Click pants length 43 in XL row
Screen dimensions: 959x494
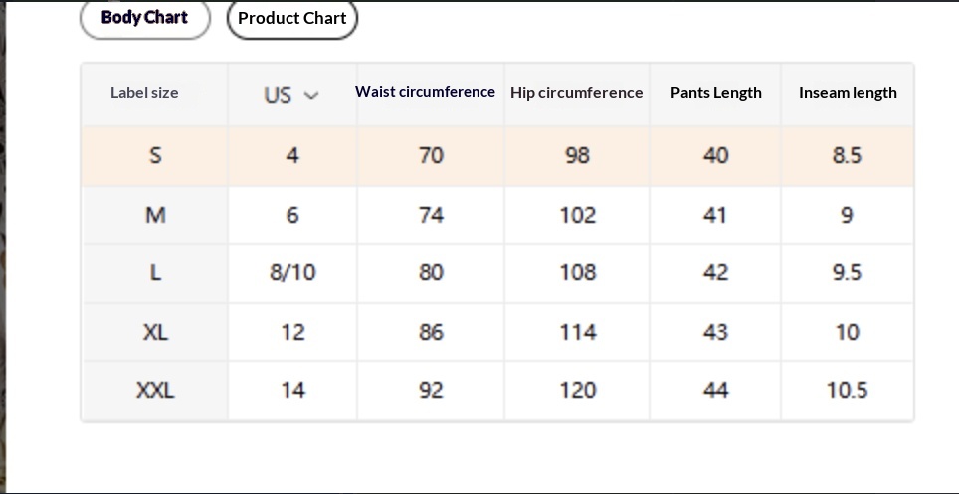pyautogui.click(x=715, y=332)
